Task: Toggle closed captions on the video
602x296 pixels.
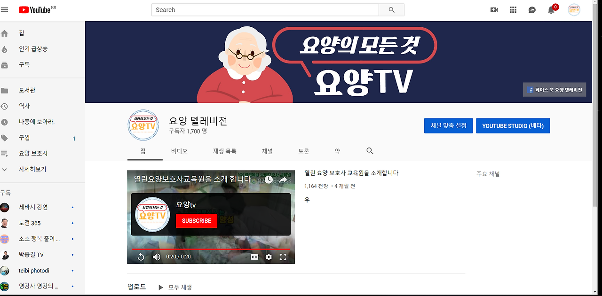Action: coord(254,257)
